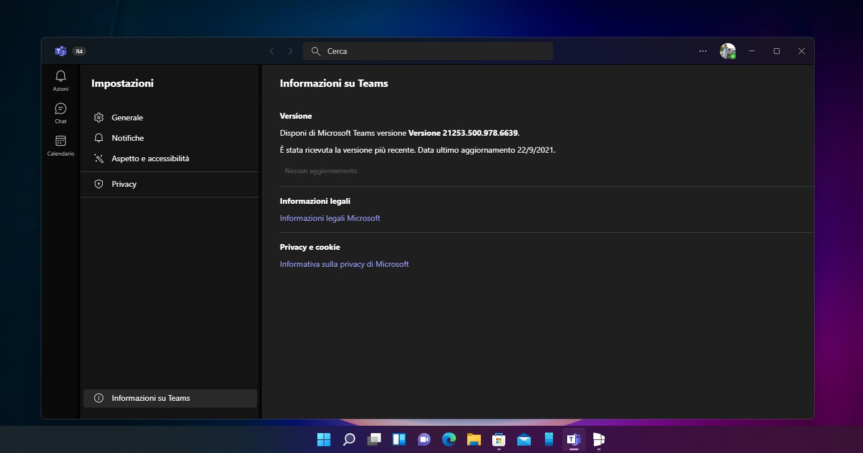The width and height of the screenshot is (863, 453).
Task: Open Task View on the taskbar
Action: [374, 439]
